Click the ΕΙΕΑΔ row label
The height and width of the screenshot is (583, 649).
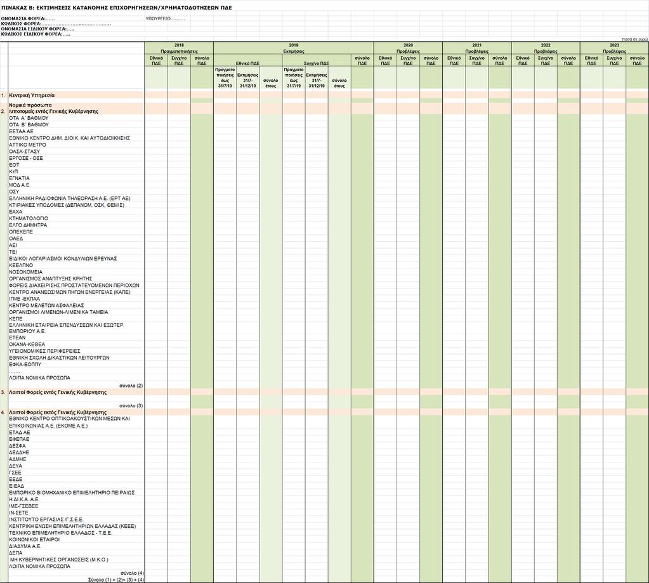[16, 486]
